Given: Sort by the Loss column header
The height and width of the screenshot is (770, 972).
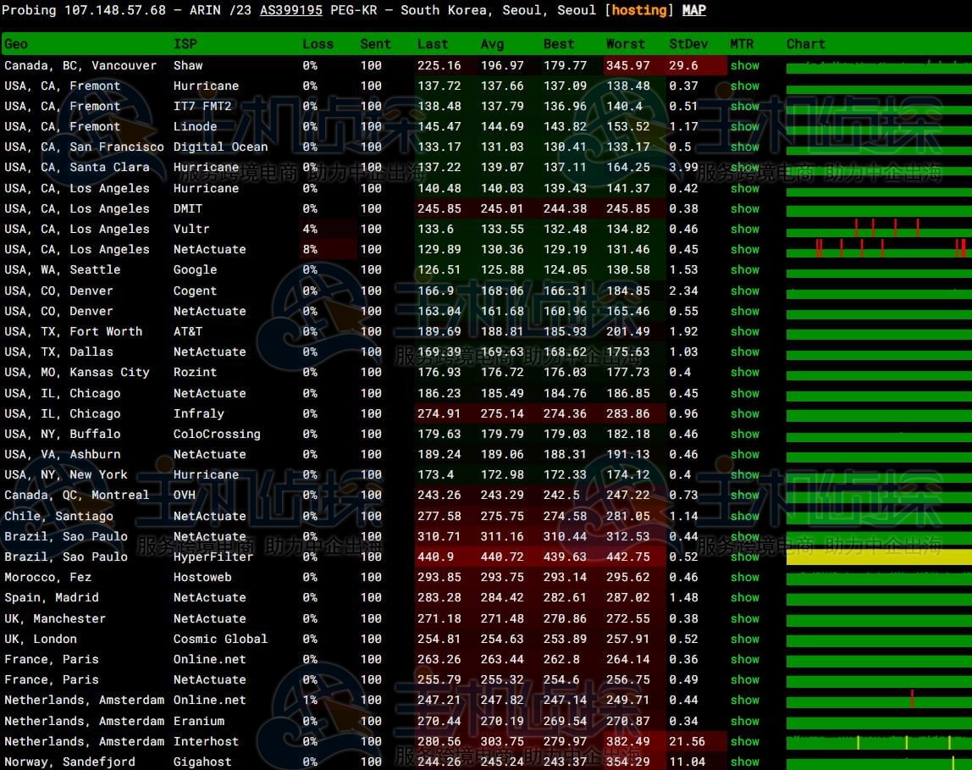Looking at the screenshot, I should (317, 44).
